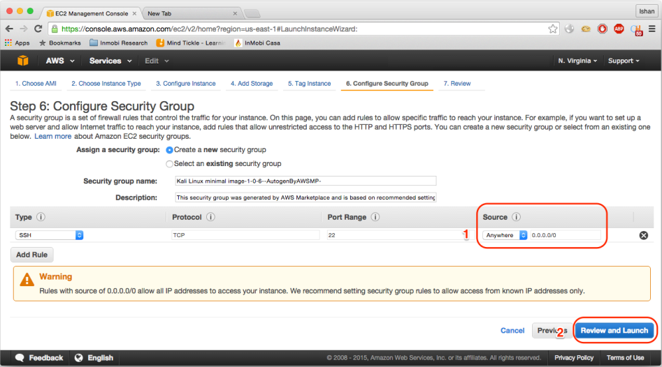
Task: Click the bookmark star in address bar
Action: [x=553, y=29]
